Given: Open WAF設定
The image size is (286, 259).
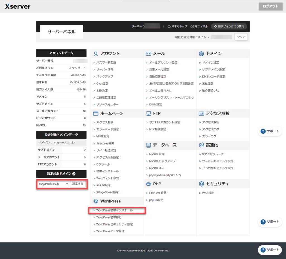Looking at the screenshot, I should (x=208, y=193).
